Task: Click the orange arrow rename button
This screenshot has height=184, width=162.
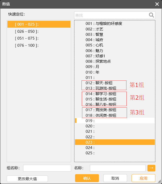Action: coord(151,168)
